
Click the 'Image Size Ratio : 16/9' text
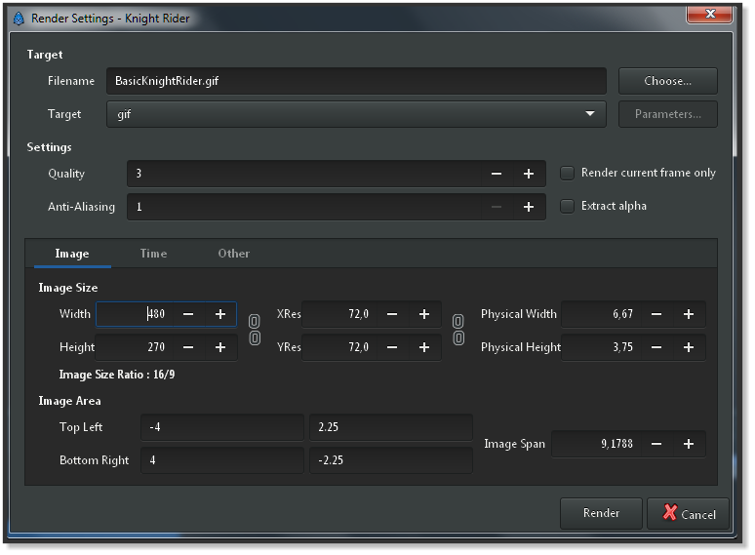tap(117, 375)
